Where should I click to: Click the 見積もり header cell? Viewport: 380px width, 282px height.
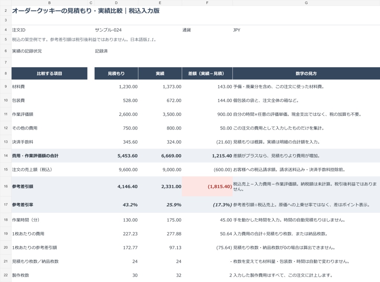tap(116, 74)
